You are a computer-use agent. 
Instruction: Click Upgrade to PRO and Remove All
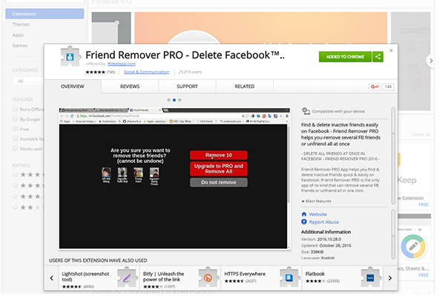(219, 169)
